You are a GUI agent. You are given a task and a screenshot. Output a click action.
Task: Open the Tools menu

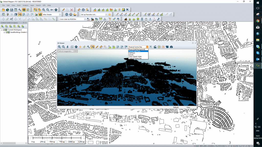coord(19,5)
